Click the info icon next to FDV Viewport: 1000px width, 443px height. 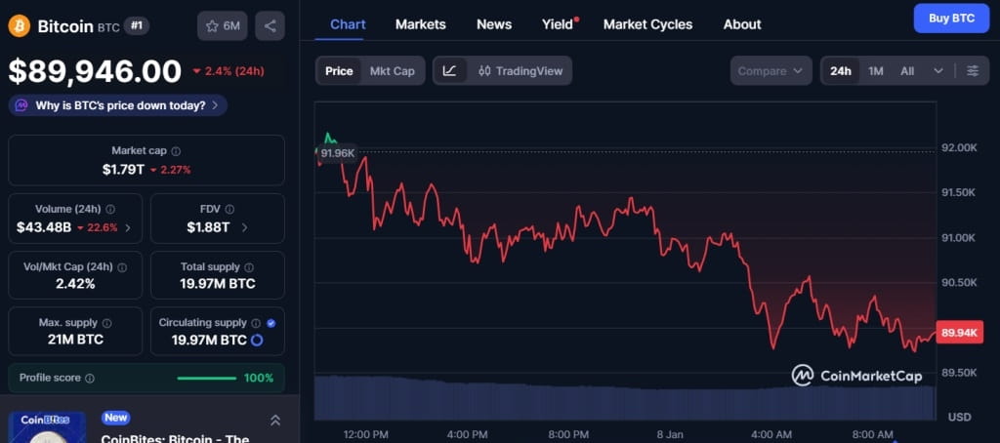229,209
